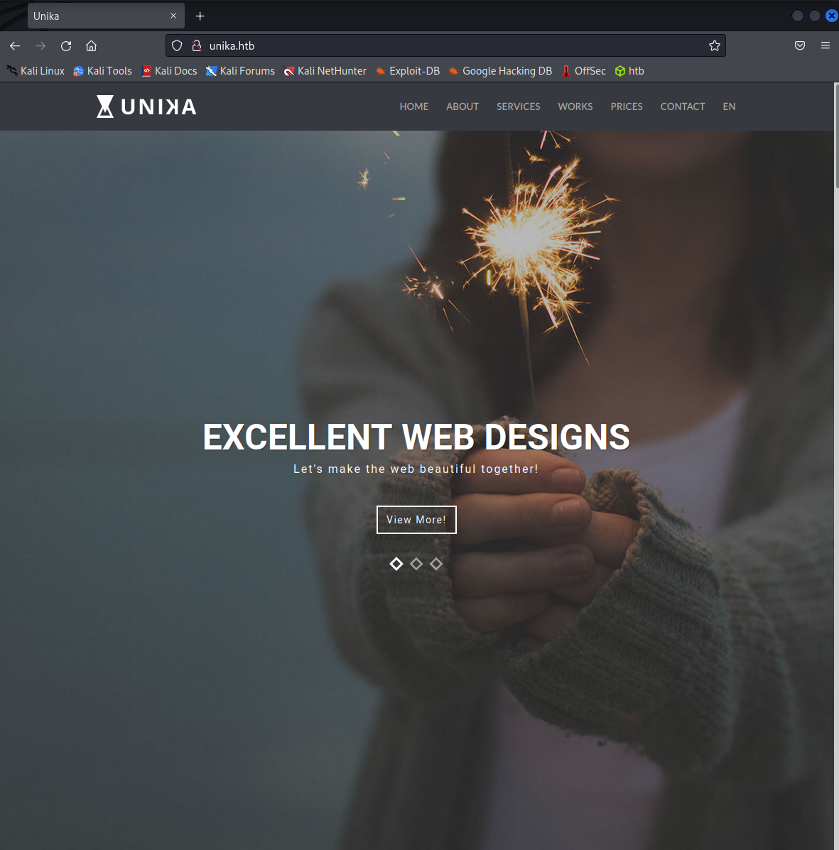Click the browser back arrow

click(x=15, y=46)
